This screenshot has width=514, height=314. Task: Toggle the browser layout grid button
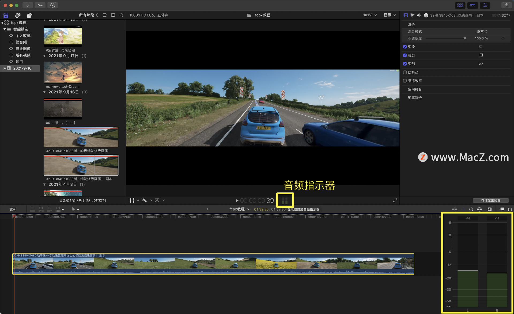click(460, 5)
